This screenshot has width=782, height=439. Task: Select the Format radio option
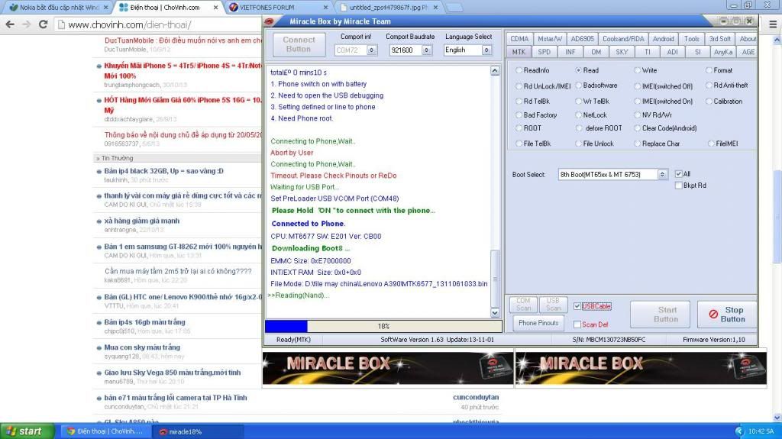pyautogui.click(x=709, y=70)
